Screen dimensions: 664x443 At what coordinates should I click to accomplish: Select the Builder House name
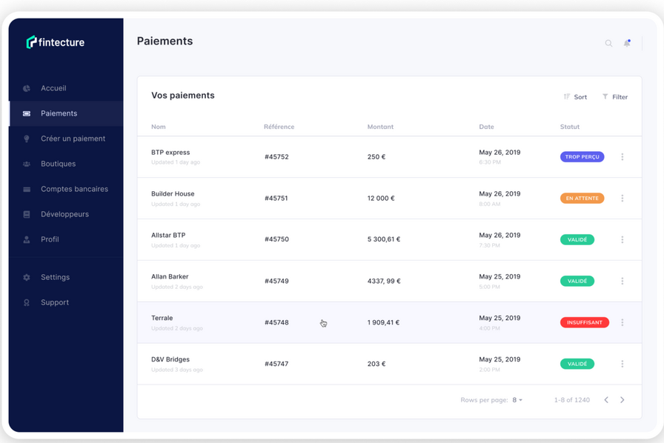pyautogui.click(x=173, y=193)
